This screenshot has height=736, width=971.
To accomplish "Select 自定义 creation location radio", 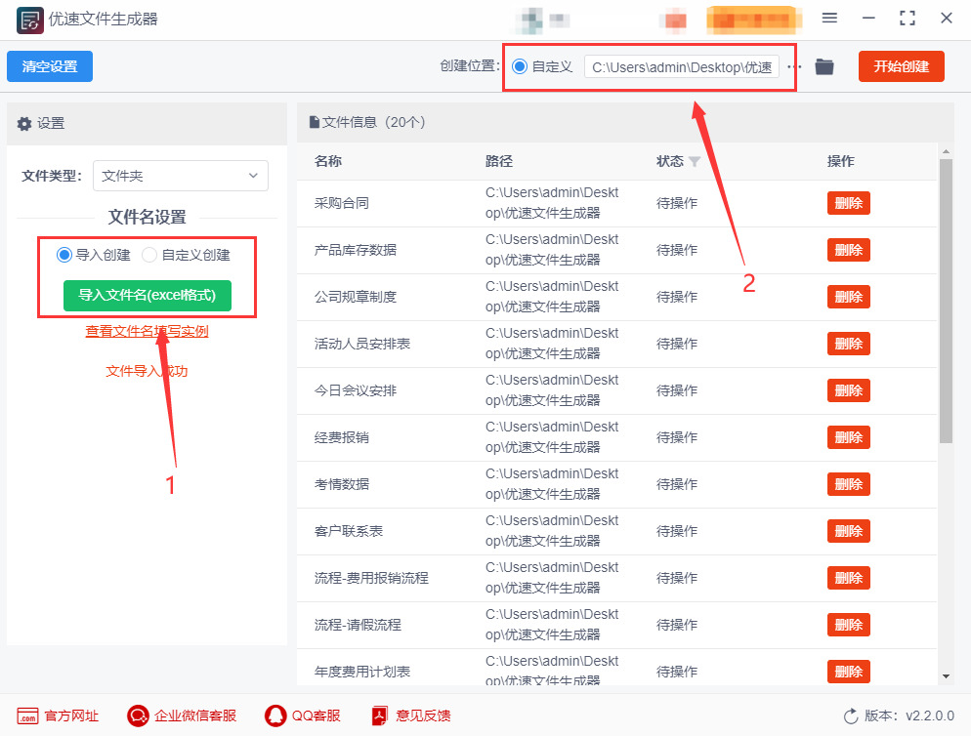I will pos(520,66).
